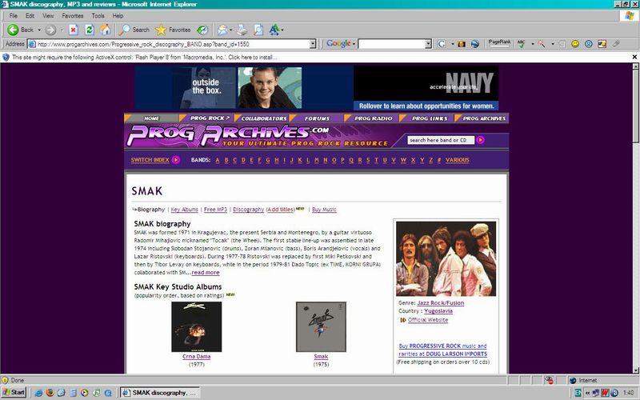Click the Start button
The image size is (640, 400).
pos(14,393)
